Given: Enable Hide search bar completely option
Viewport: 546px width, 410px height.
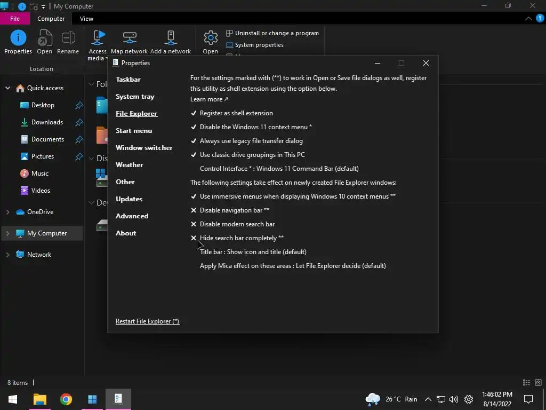Looking at the screenshot, I should pos(237,238).
